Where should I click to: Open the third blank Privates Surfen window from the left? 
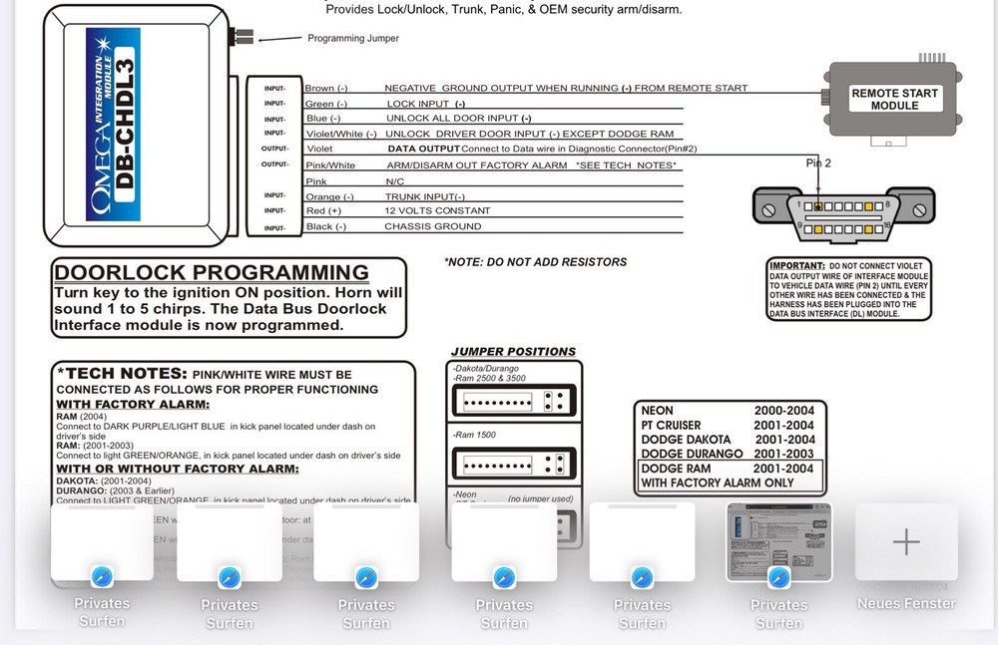(x=366, y=541)
